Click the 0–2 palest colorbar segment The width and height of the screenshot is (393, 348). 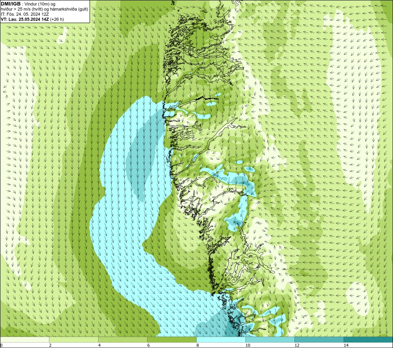24,339
